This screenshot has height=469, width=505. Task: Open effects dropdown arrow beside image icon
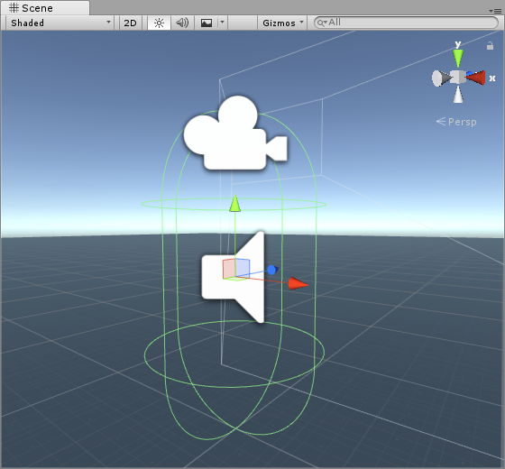[x=222, y=23]
